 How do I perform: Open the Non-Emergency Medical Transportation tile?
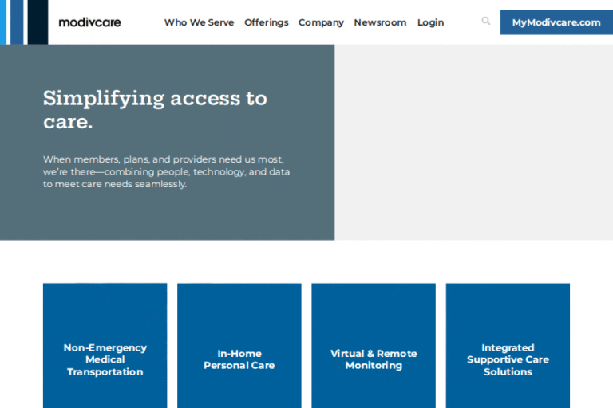(105, 359)
